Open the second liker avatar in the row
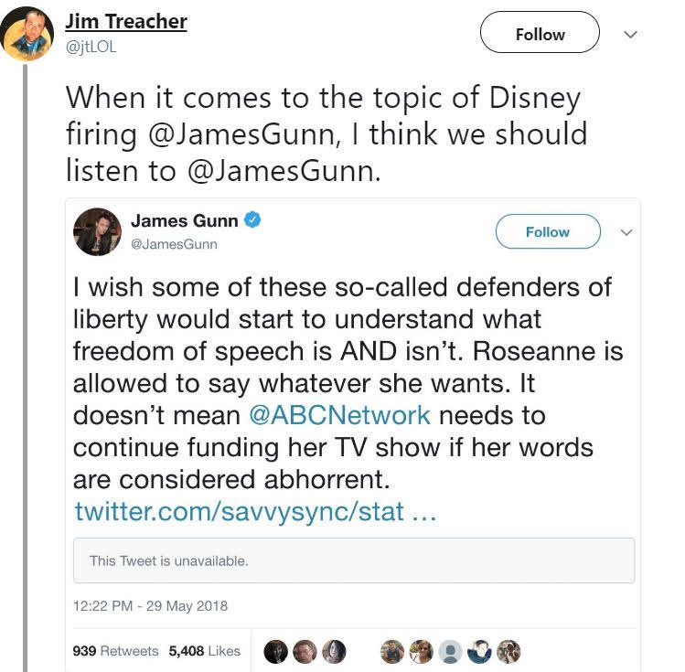The width and height of the screenshot is (685, 672). pos(305,652)
